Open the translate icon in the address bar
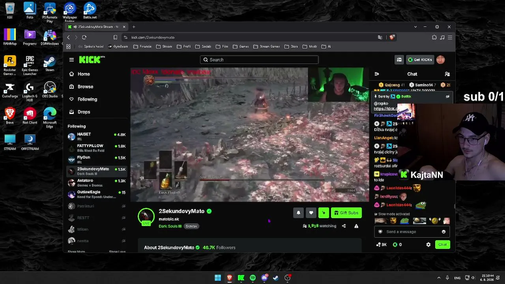This screenshot has height=284, width=505. tap(380, 37)
